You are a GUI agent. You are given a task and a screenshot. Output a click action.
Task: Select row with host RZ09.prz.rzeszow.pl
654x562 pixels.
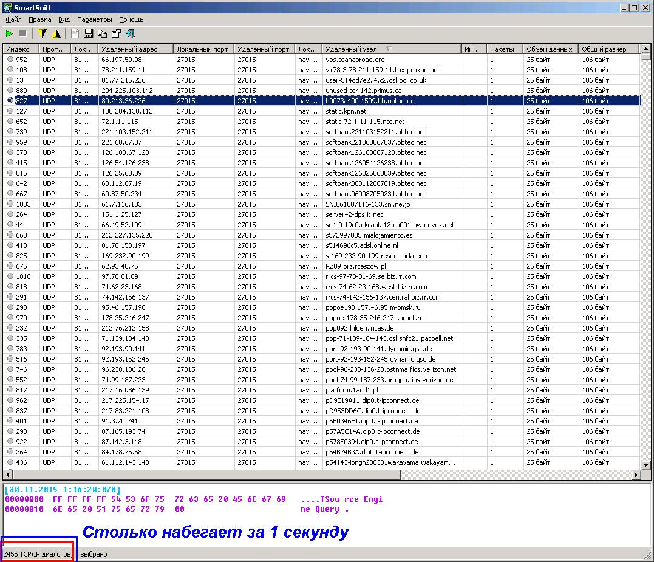[322, 266]
